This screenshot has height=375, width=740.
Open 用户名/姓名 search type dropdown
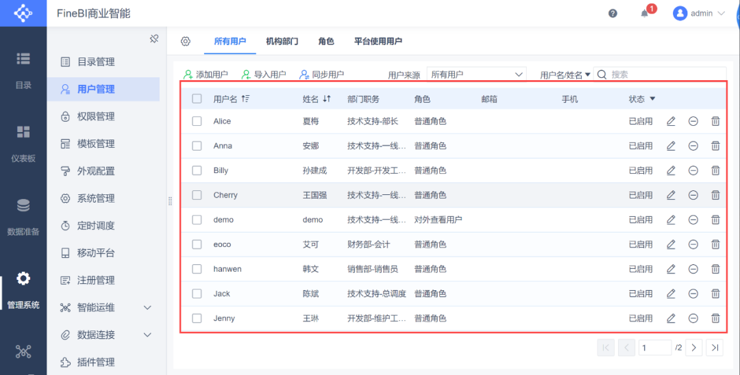pos(565,75)
